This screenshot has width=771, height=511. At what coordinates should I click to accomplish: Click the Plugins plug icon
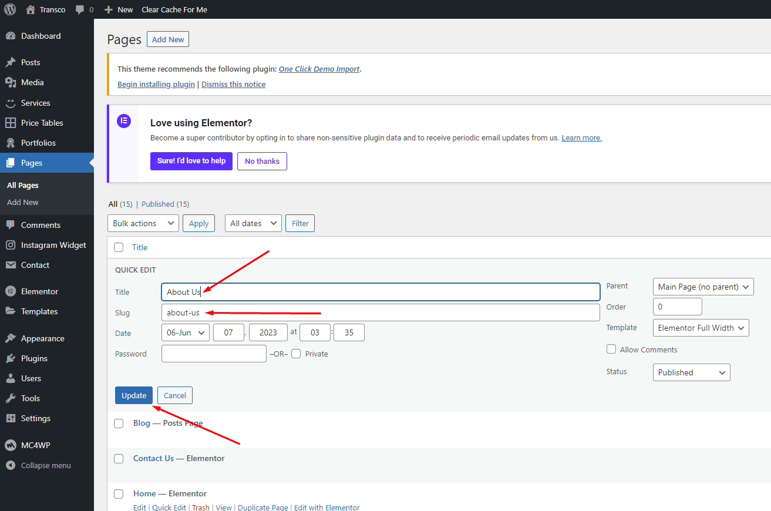pos(10,358)
